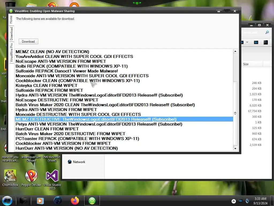The image size is (274, 206).
Task: Select the 1,023 KB file entry
Action: (x=255, y=94)
